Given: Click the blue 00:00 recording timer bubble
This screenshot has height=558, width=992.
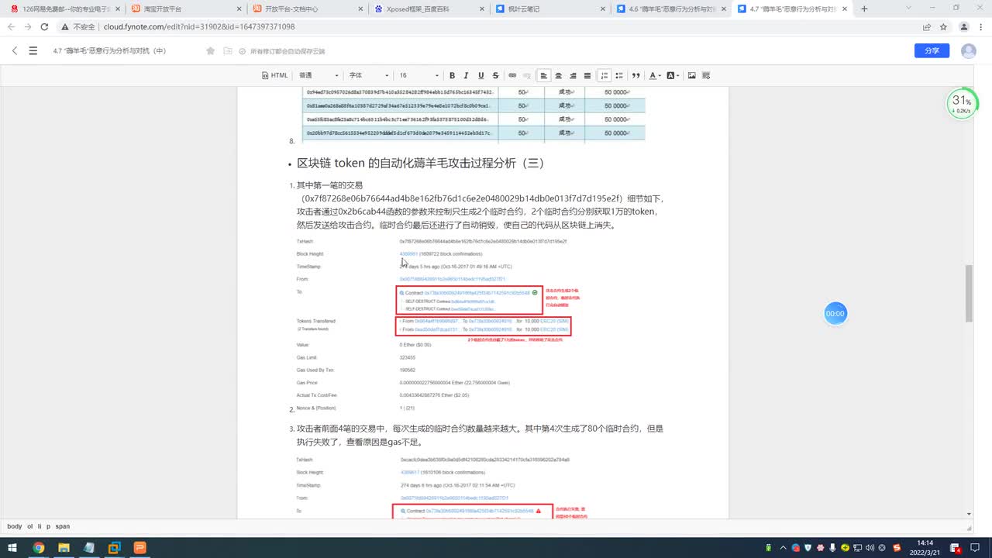Looking at the screenshot, I should (x=835, y=313).
